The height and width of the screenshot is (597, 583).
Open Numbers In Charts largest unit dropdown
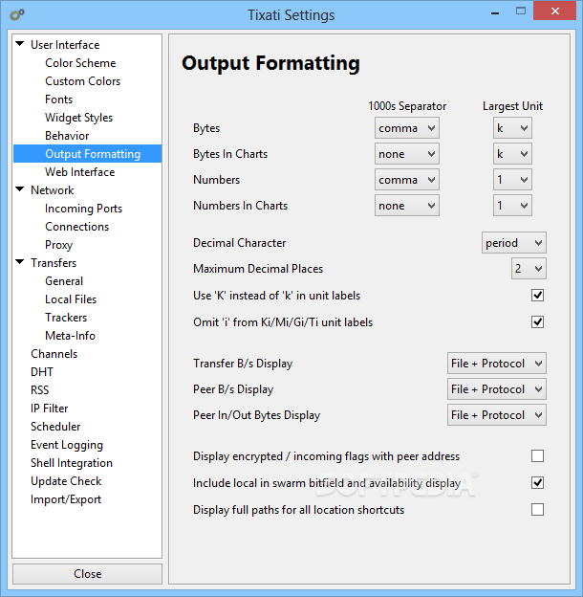tap(512, 206)
